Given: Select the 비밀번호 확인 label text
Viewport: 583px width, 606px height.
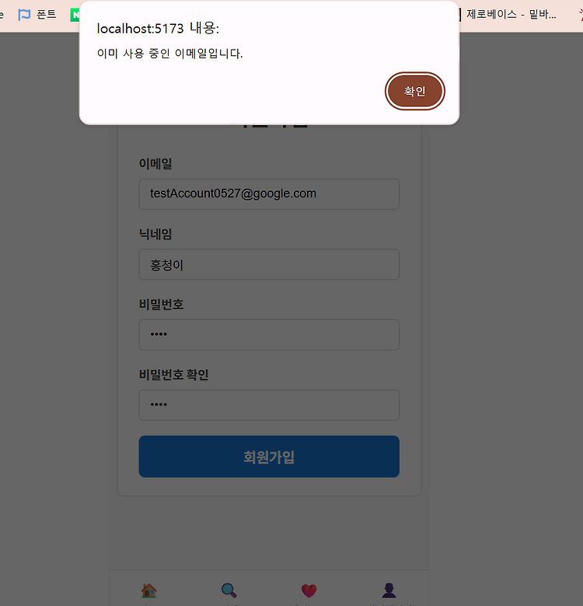Looking at the screenshot, I should tap(174, 374).
